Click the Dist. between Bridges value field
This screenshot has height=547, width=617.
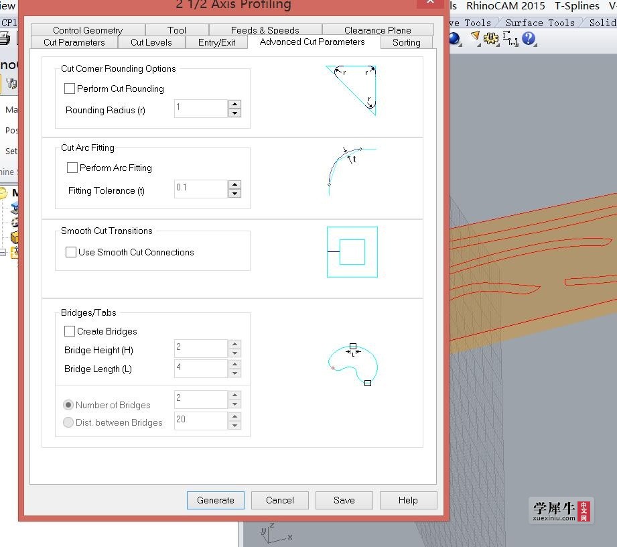tap(201, 420)
